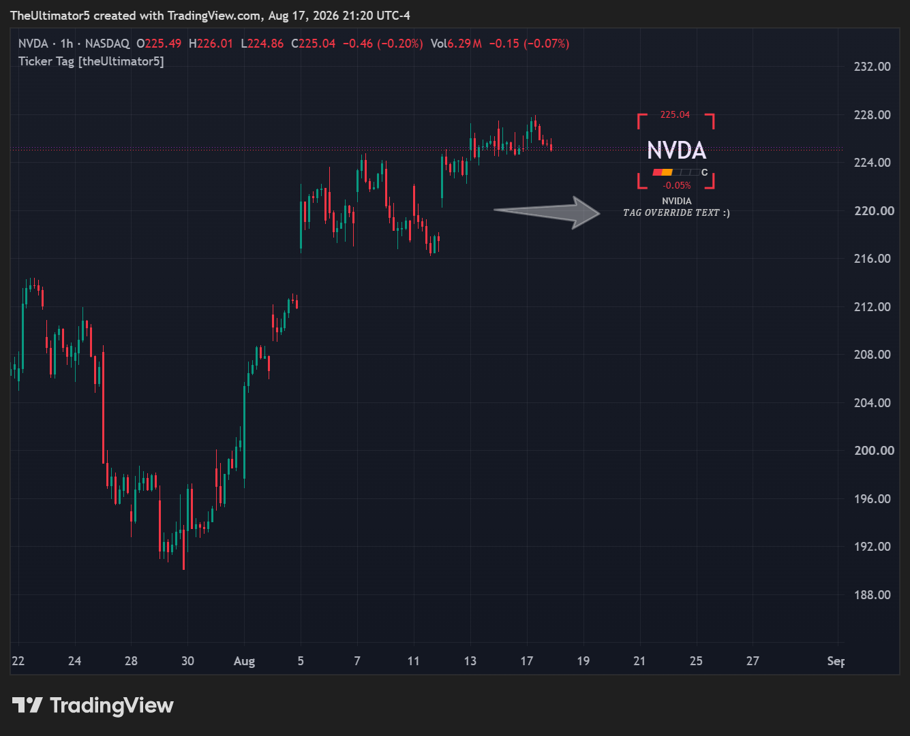Click the NVIDIA company name label
This screenshot has width=910, height=736.
click(677, 201)
